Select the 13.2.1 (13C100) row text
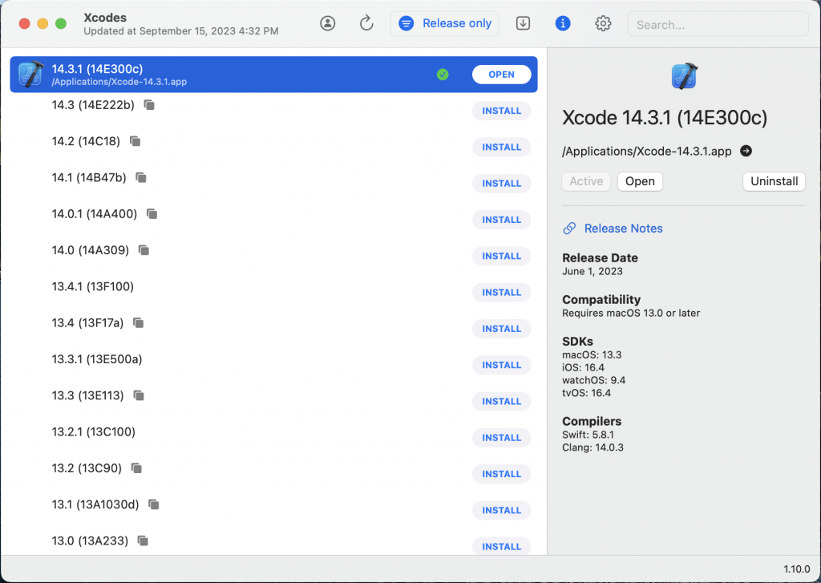Viewport: 821px width, 583px height. coord(94,431)
